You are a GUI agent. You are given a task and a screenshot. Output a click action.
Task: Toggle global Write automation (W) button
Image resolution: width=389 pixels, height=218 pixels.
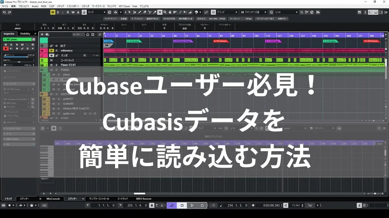tap(73, 12)
